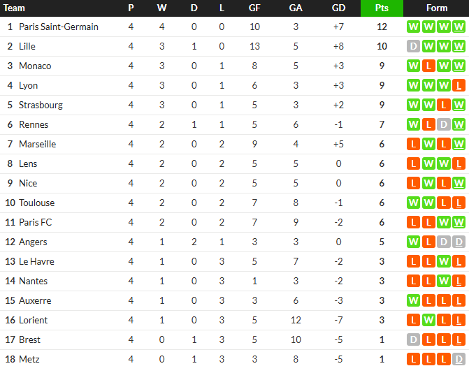The height and width of the screenshot is (373, 469).
Task: Open the Le Havre team page
Action: (x=36, y=261)
